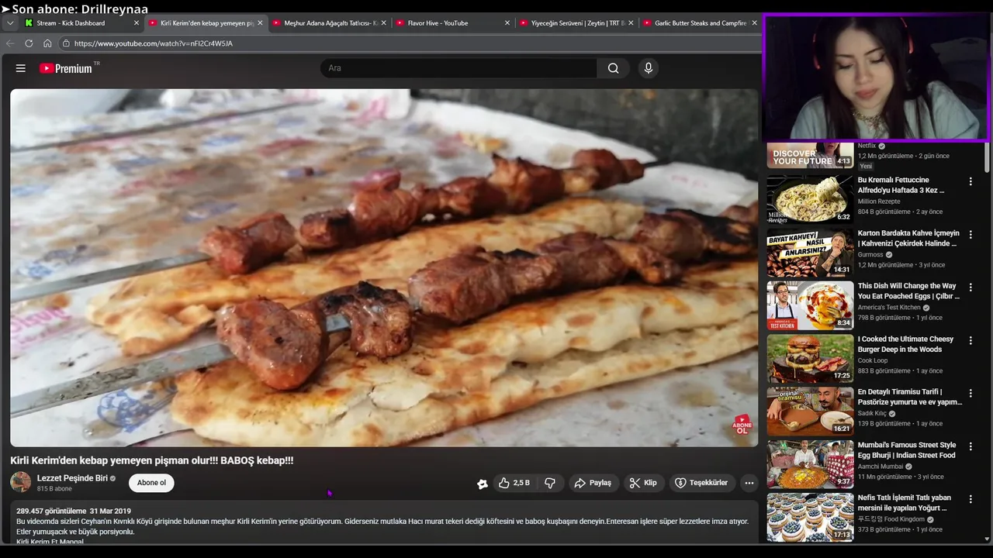Image resolution: width=993 pixels, height=558 pixels.
Task: Close the Flavor Hive - YouTube tab
Action: pyautogui.click(x=507, y=23)
